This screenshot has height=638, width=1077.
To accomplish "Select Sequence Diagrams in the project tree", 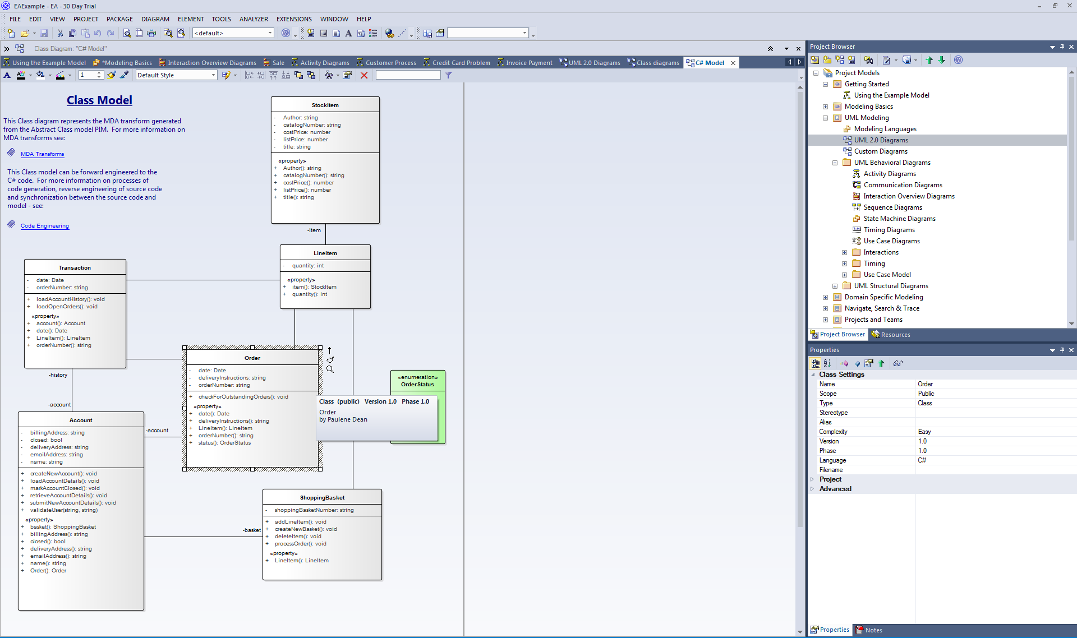I will 892,207.
